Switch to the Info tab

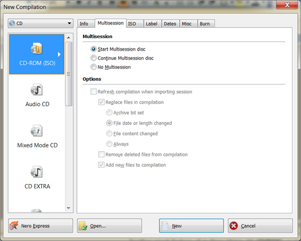(x=86, y=24)
